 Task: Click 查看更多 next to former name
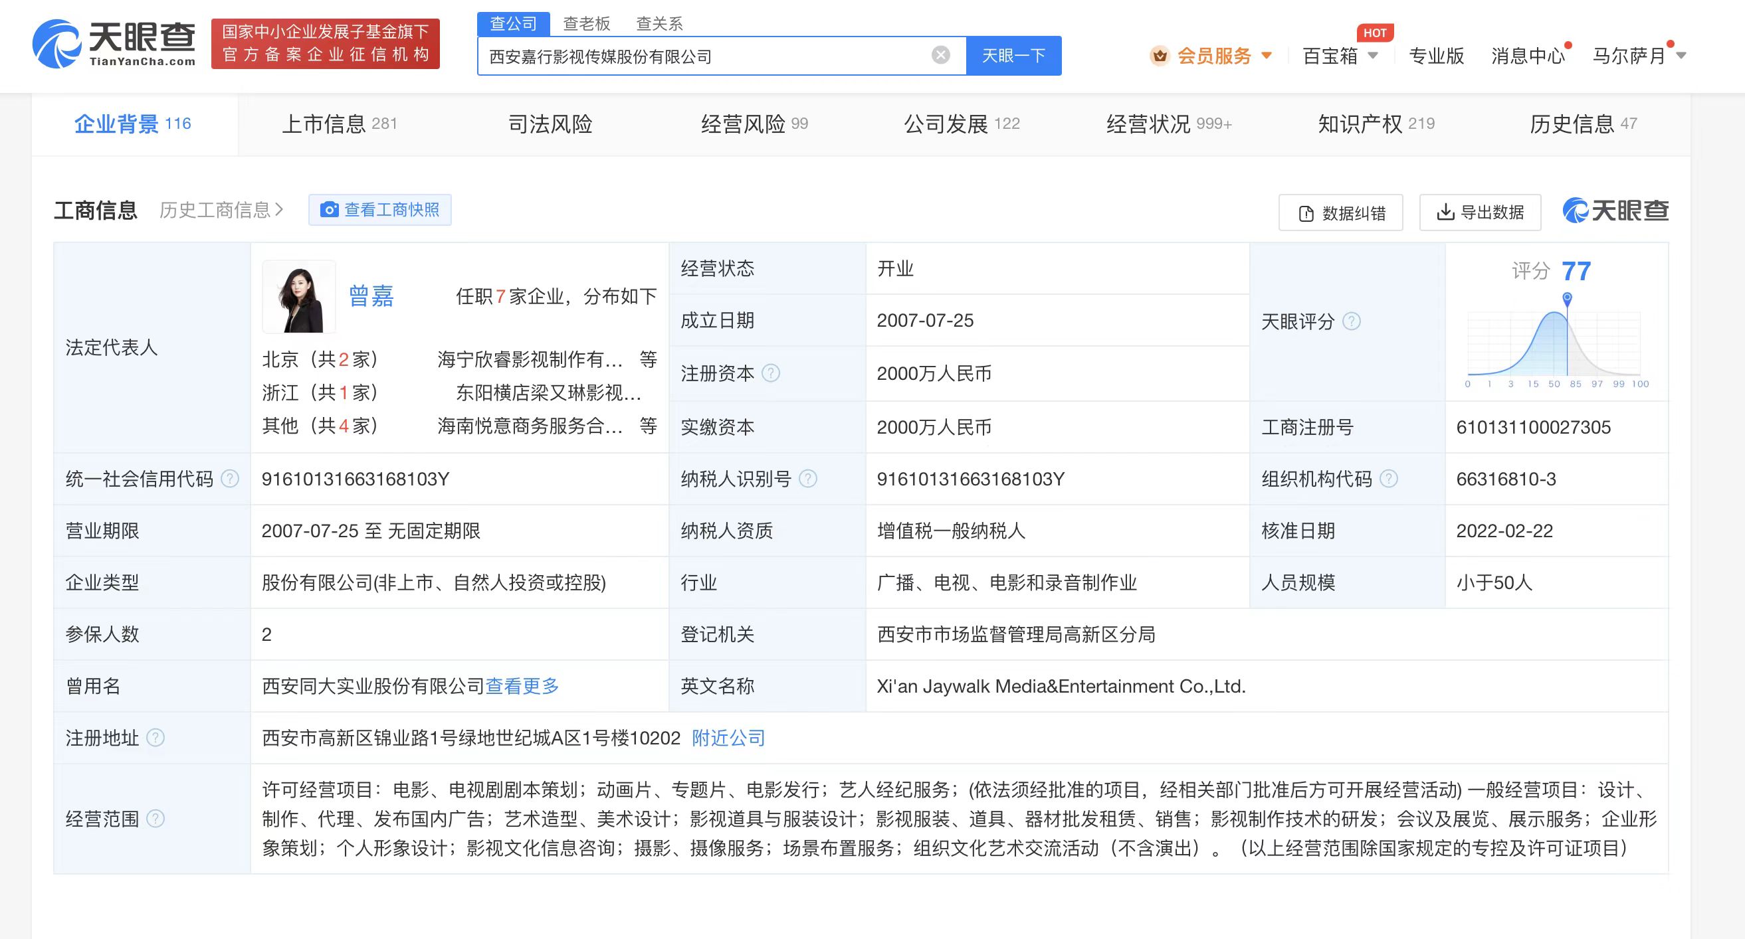coord(522,686)
